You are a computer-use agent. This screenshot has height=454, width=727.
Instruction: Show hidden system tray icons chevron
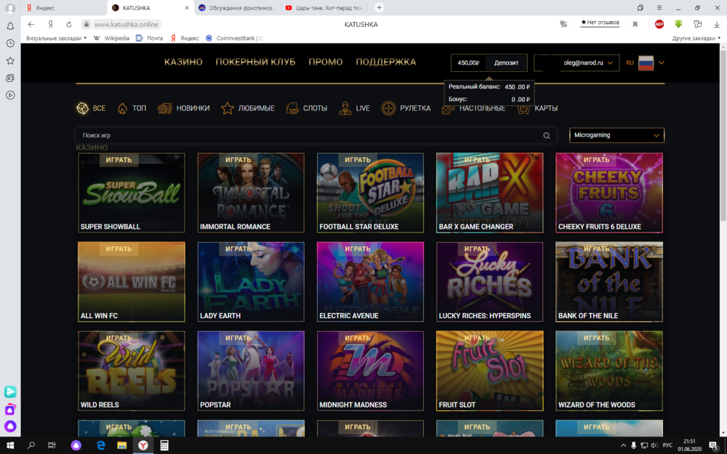(x=623, y=445)
